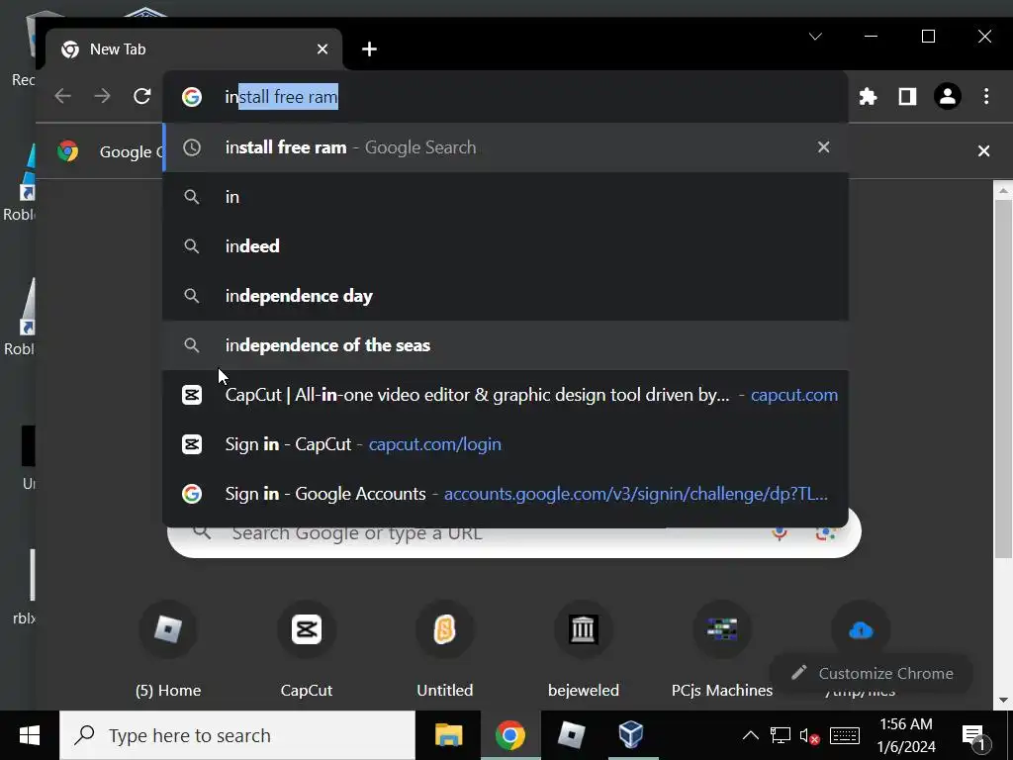Open the Windows Start menu
The width and height of the screenshot is (1013, 760).
(x=30, y=735)
